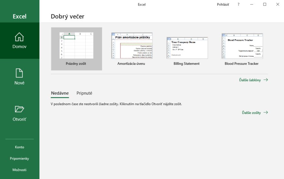Click Prihlásiť to sign in

pos(223,4)
